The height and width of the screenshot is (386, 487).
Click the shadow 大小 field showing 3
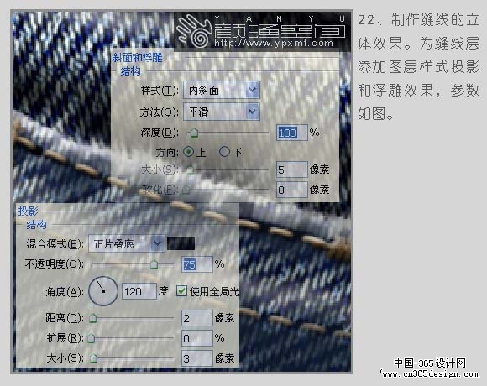pyautogui.click(x=197, y=358)
